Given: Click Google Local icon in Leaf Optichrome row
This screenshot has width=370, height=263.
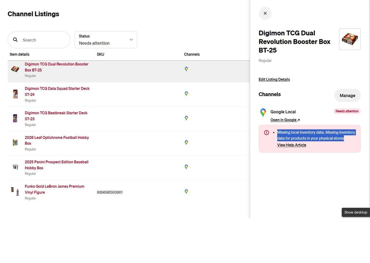Looking at the screenshot, I should pos(186,142).
